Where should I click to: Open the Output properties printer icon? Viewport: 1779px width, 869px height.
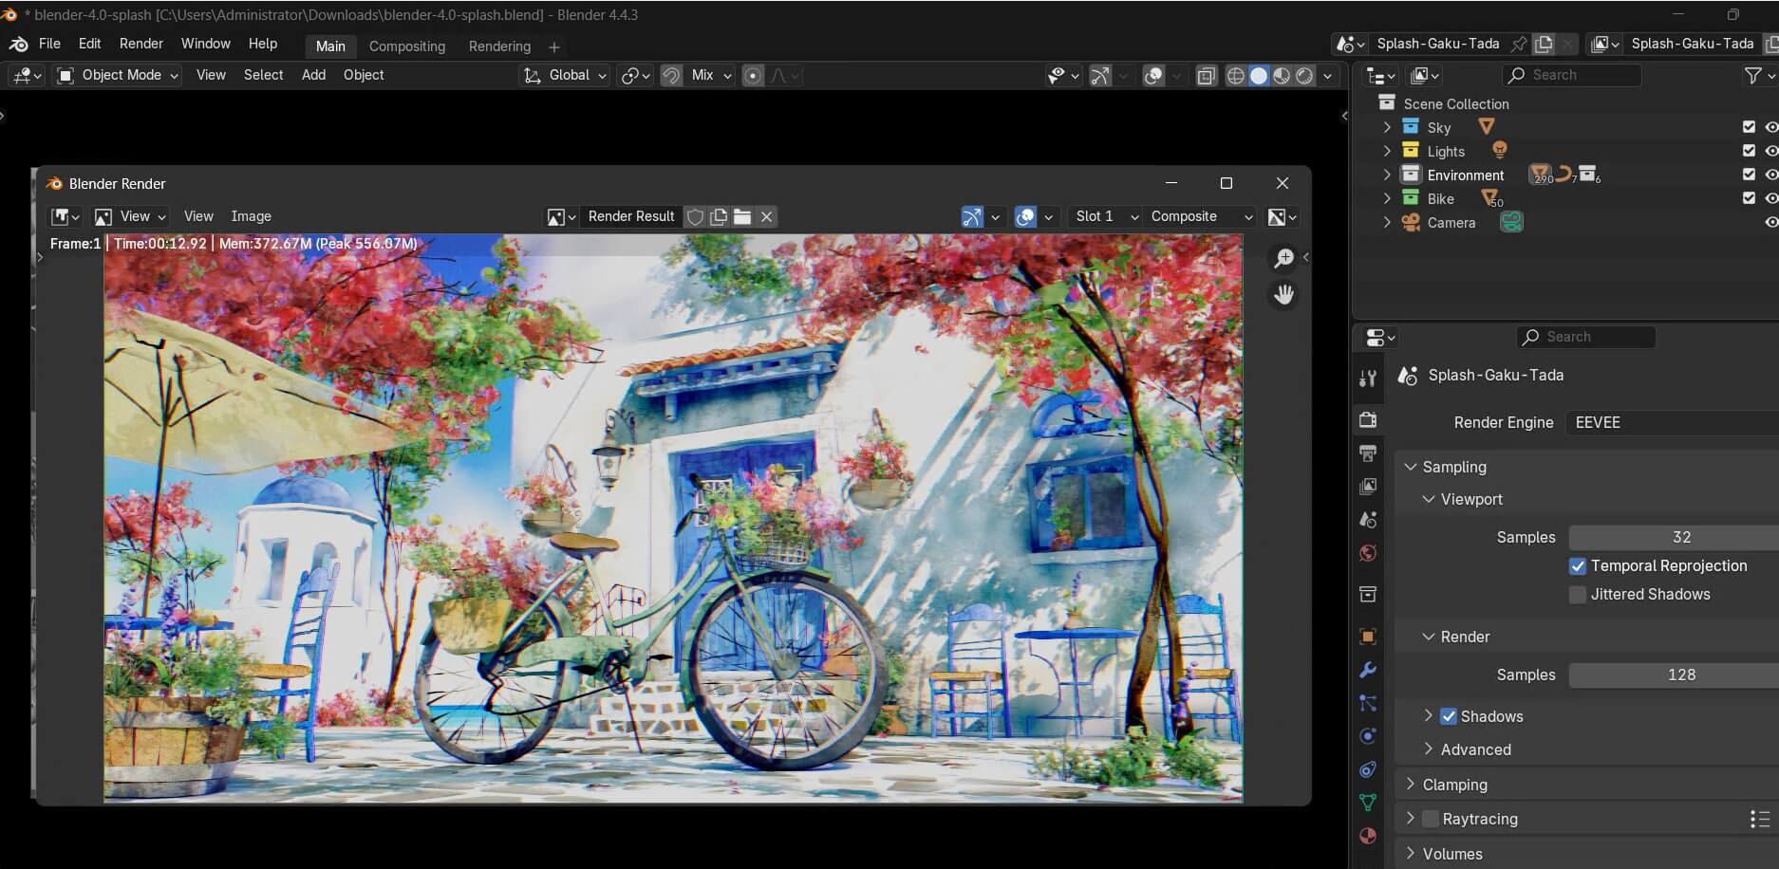pyautogui.click(x=1368, y=453)
